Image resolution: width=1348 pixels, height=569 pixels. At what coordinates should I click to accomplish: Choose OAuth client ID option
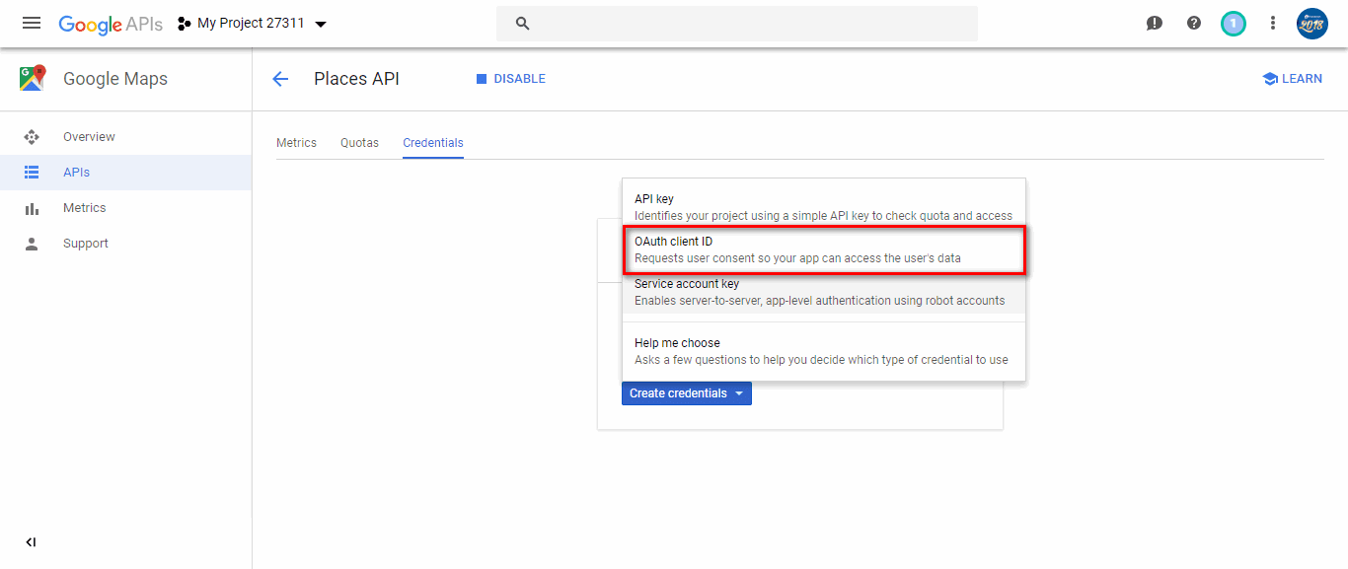824,249
